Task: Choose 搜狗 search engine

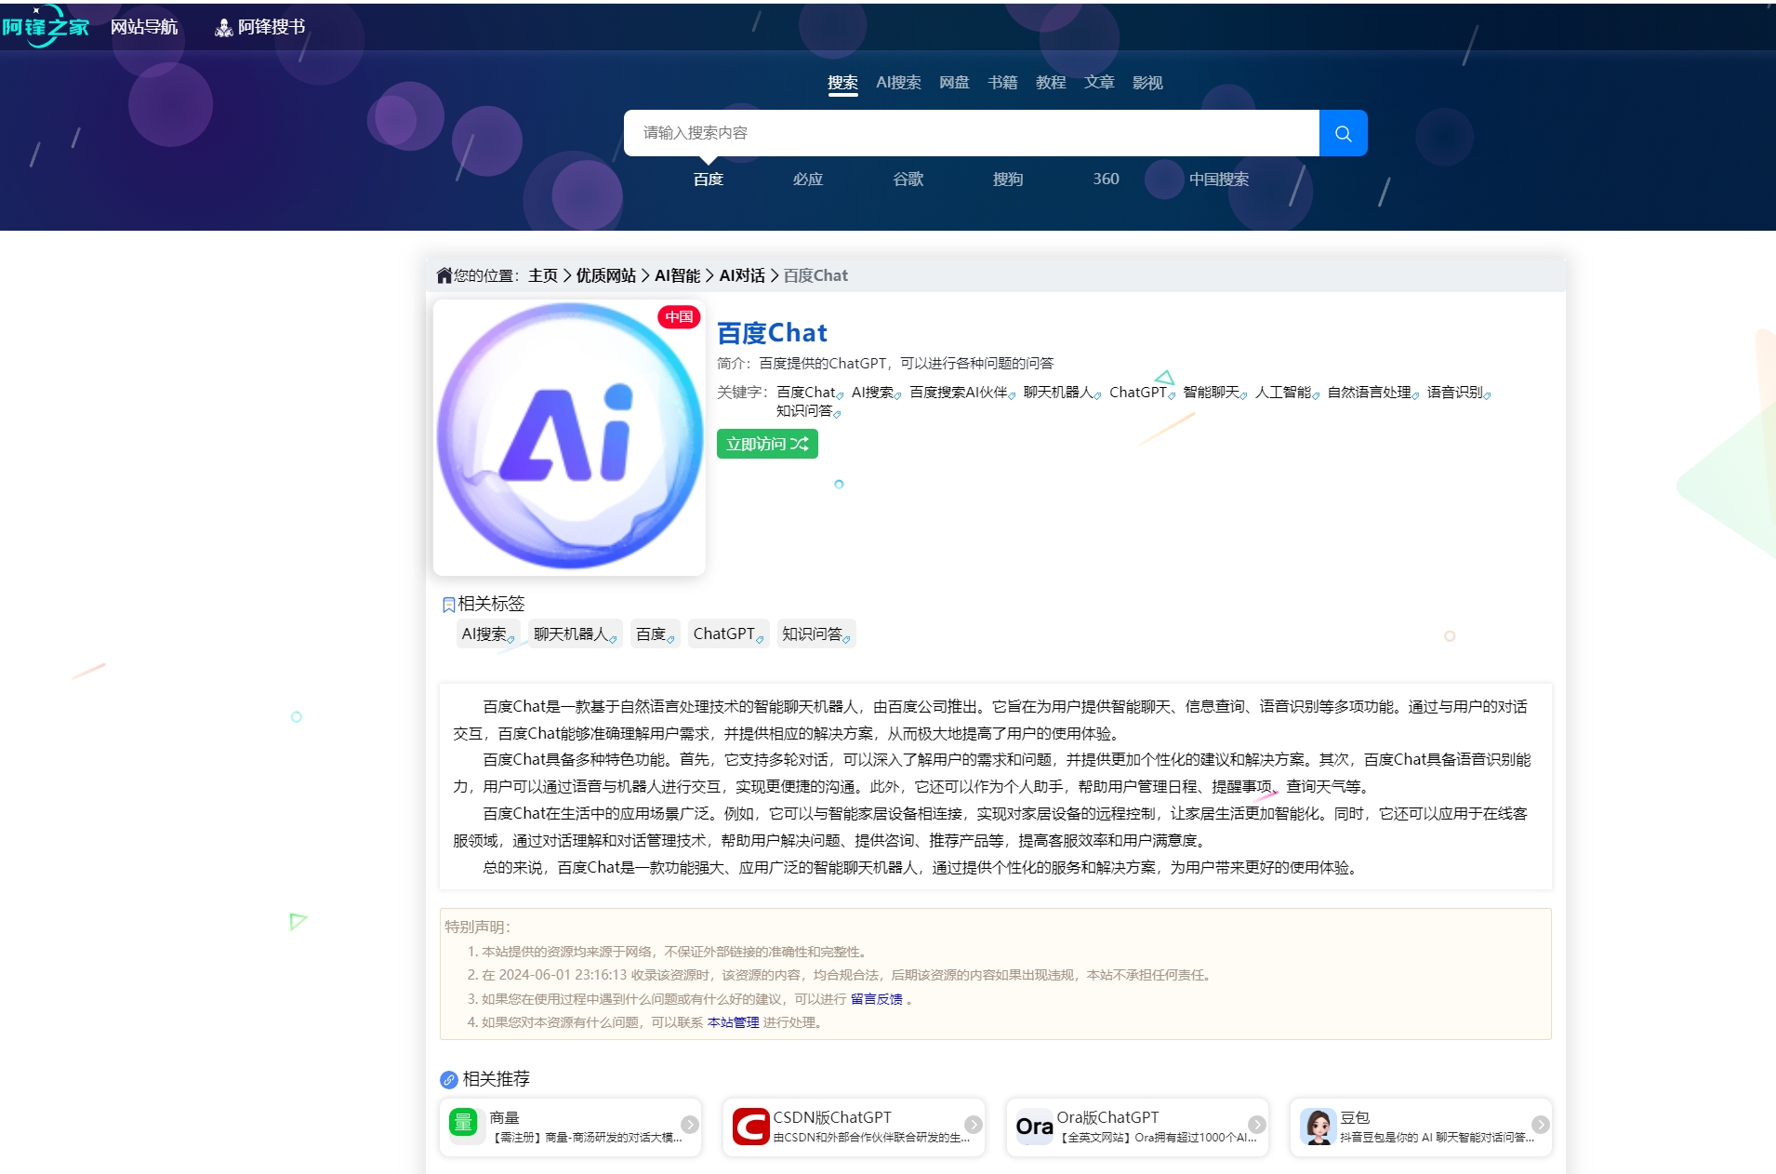Action: click(1008, 180)
